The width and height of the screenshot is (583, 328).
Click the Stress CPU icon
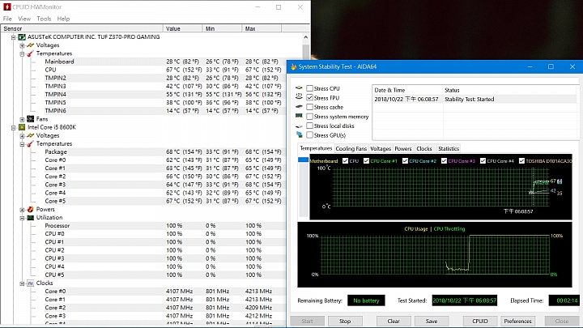click(x=299, y=88)
